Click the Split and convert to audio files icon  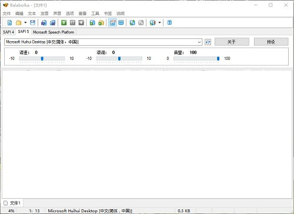(52, 22)
